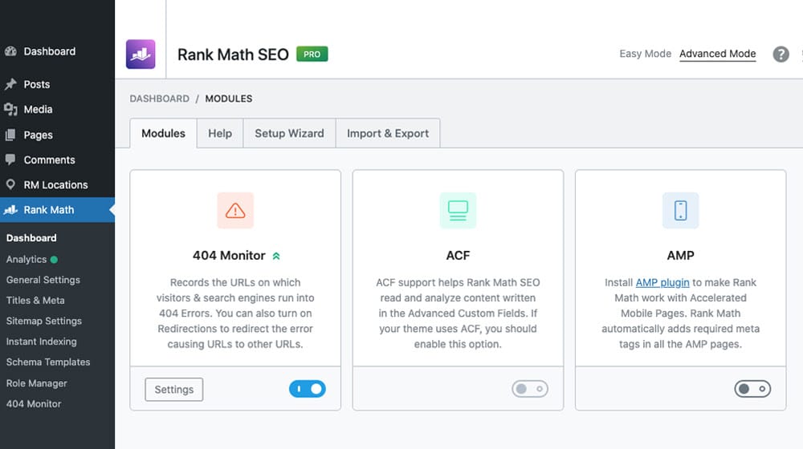Switch to Easy Mode

(x=645, y=54)
